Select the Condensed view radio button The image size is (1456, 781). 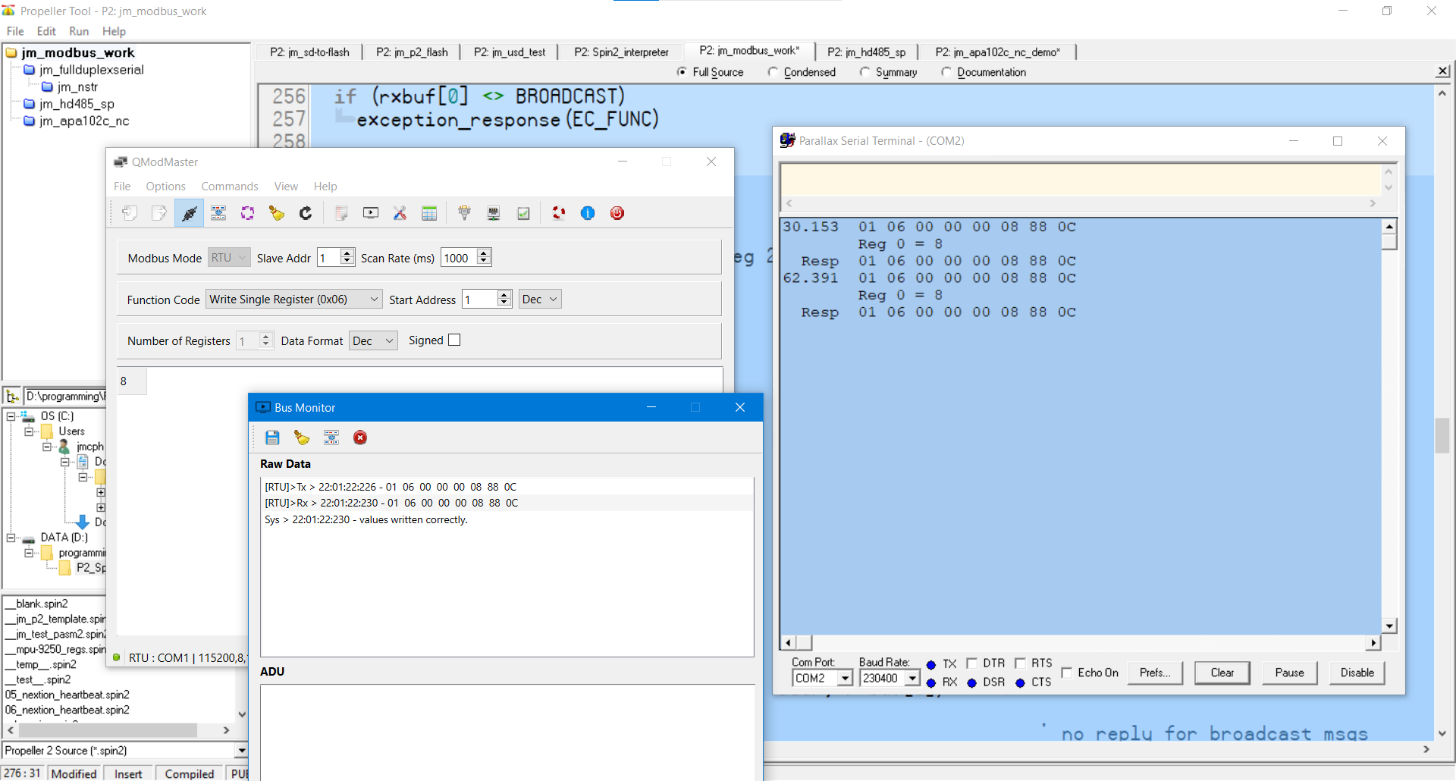point(773,72)
